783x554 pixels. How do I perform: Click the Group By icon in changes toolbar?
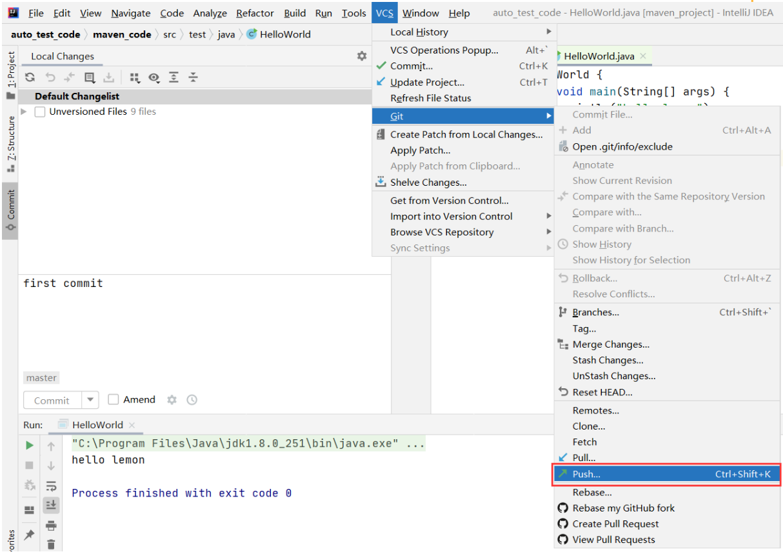point(134,78)
